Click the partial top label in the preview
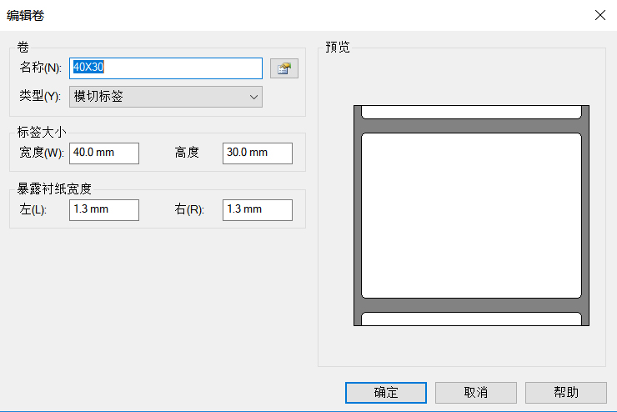Image resolution: width=617 pixels, height=412 pixels. click(x=471, y=112)
